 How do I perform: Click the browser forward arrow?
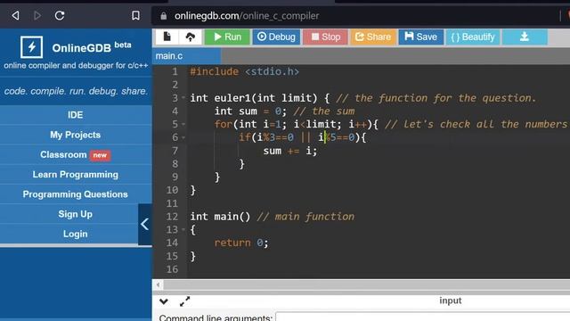37,16
